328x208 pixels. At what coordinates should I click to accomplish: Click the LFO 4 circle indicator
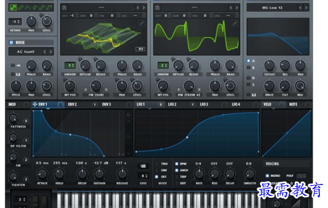tap(255, 104)
